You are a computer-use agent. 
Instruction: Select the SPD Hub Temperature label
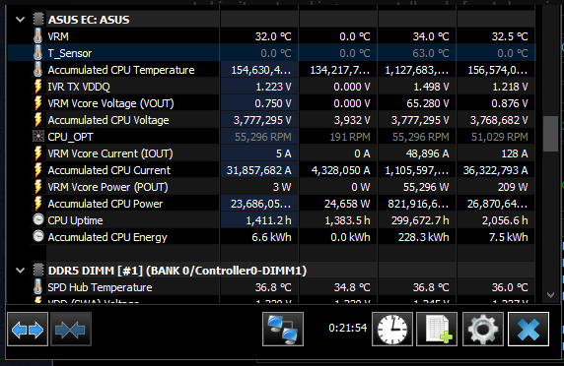coord(100,287)
